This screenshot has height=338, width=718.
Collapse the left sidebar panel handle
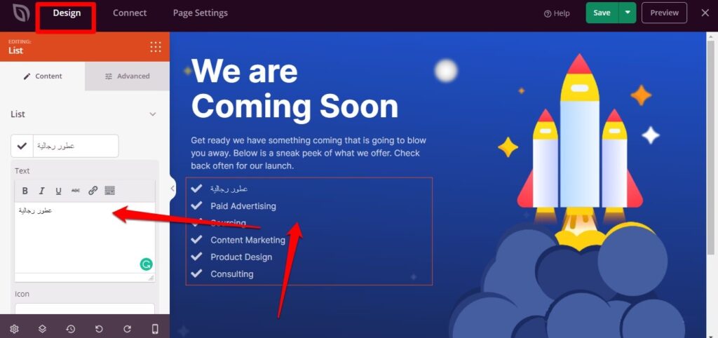[172, 188]
